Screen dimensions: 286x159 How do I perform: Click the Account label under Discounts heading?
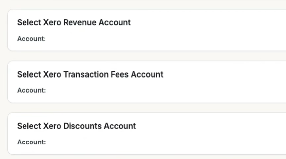31,142
